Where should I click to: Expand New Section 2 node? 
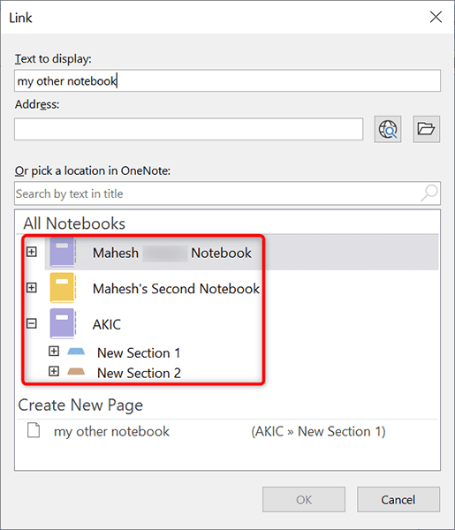click(54, 371)
